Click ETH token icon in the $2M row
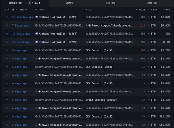This screenshot has height=128, width=174. [149, 34]
